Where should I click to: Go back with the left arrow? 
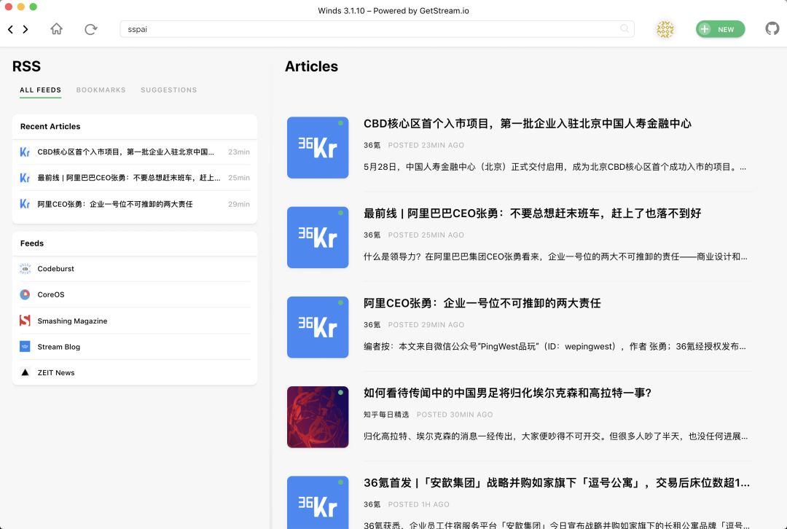pos(10,29)
